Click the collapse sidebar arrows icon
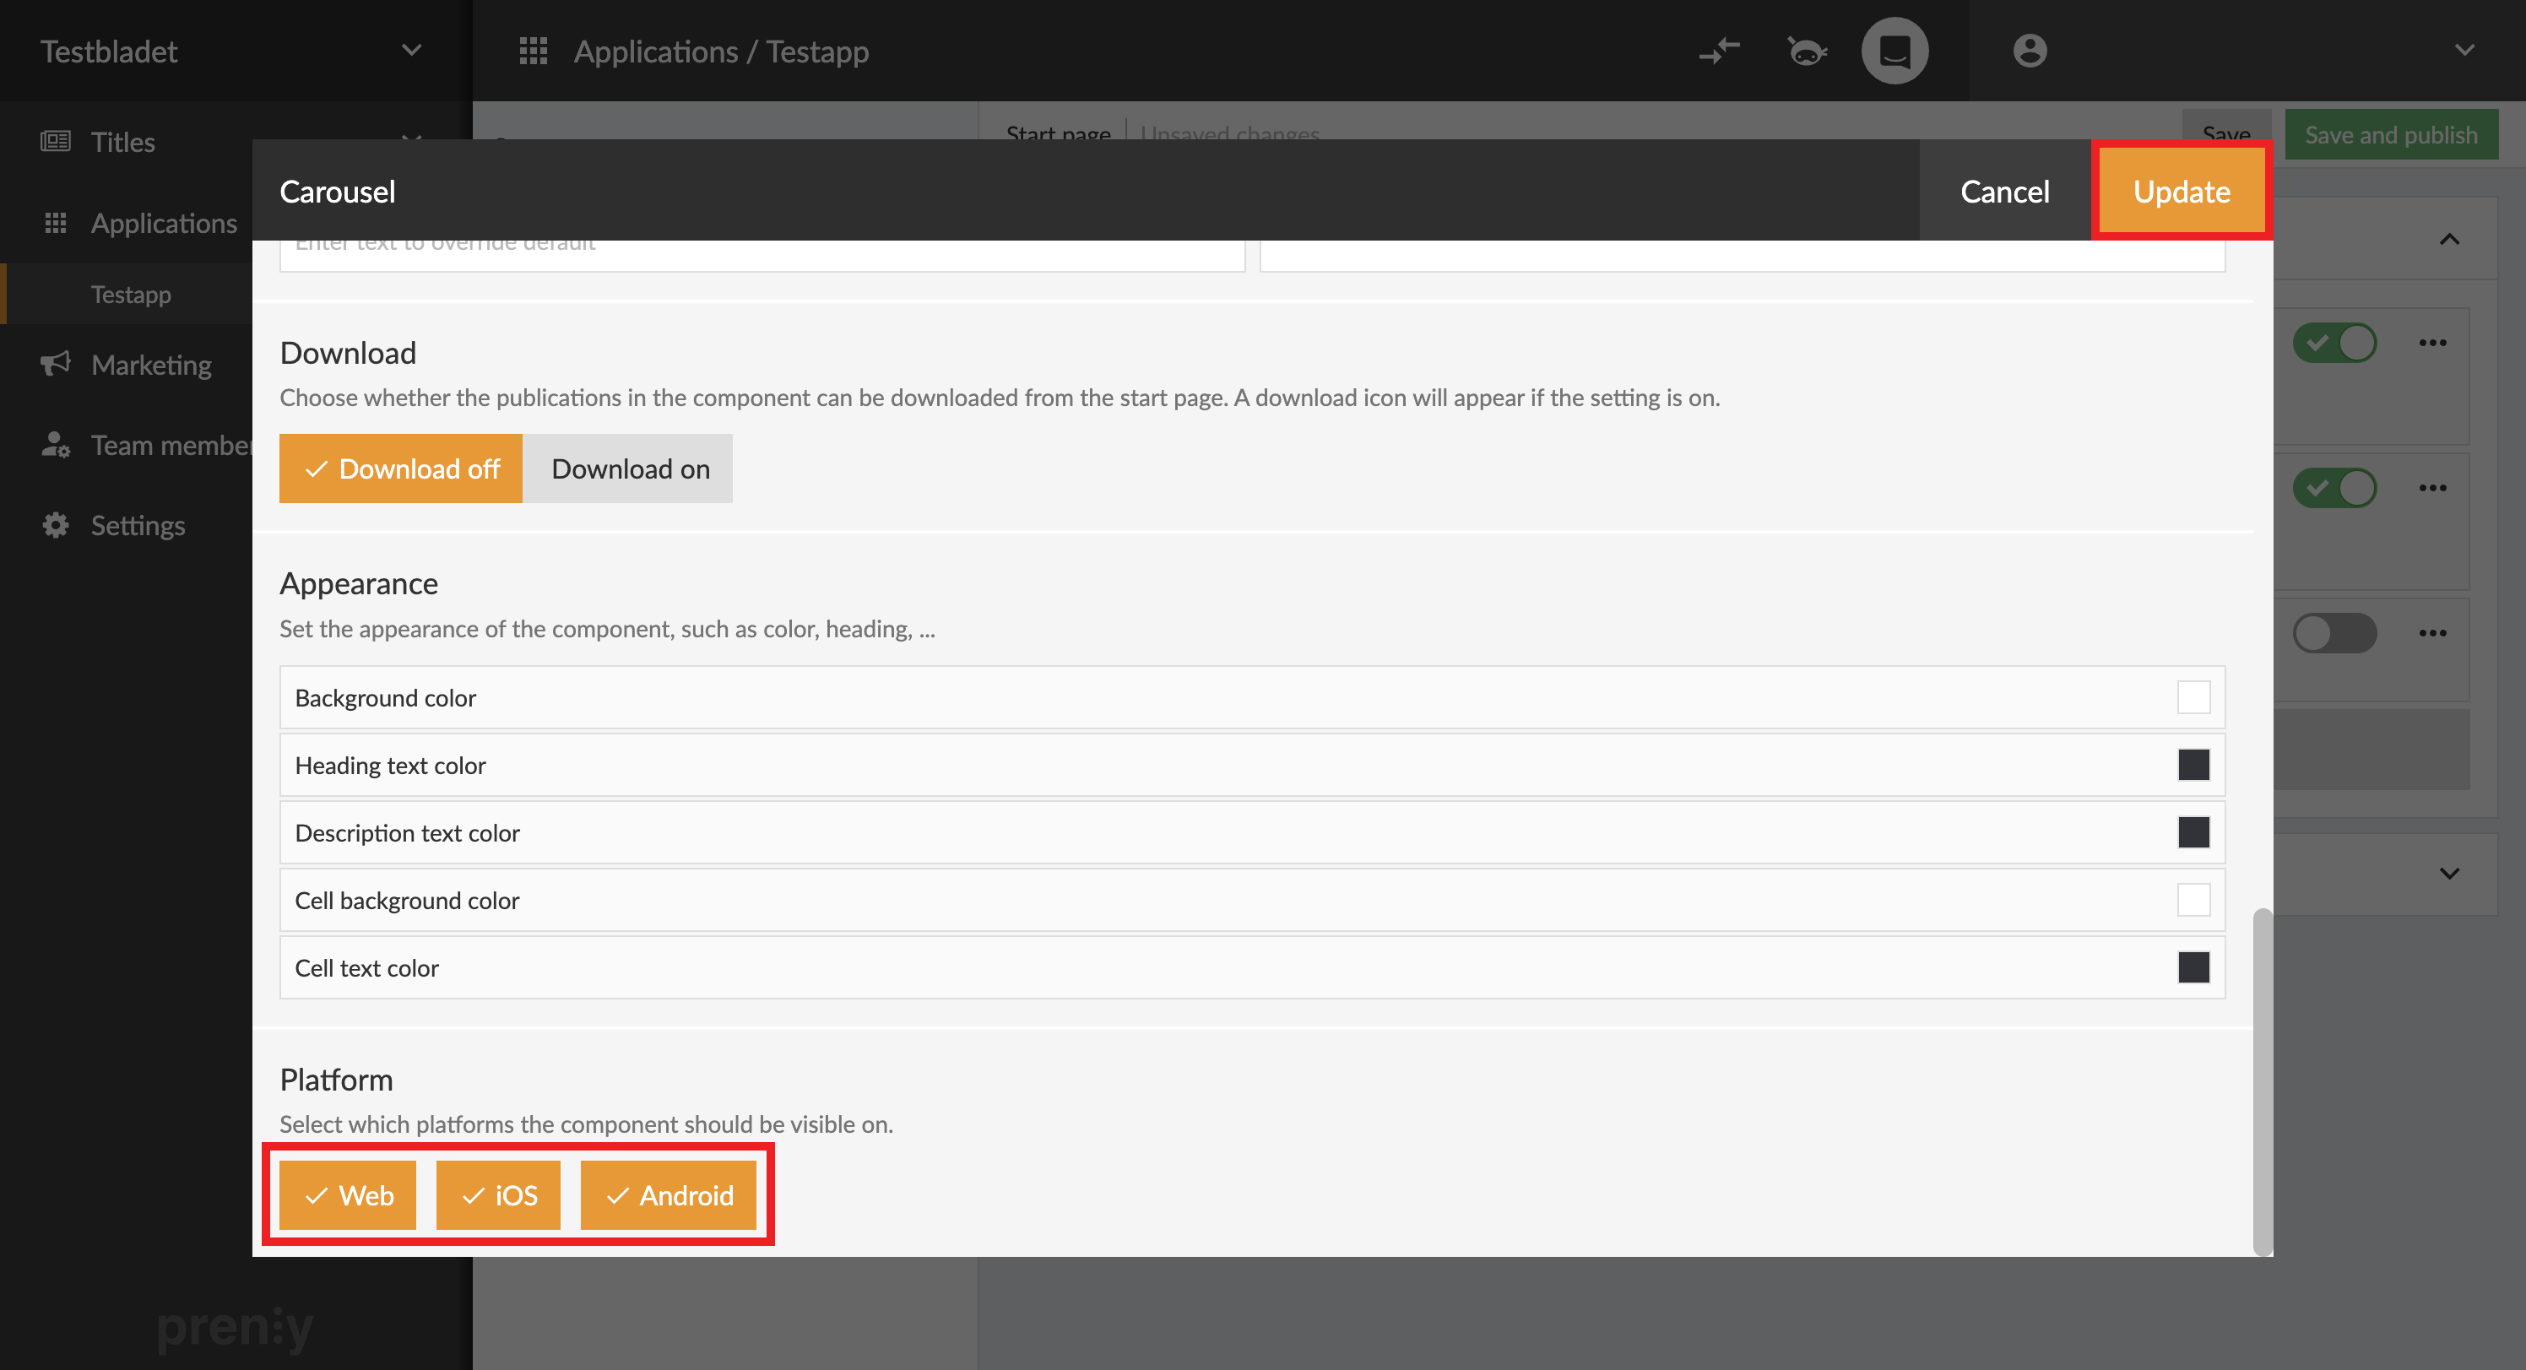 pos(1720,50)
